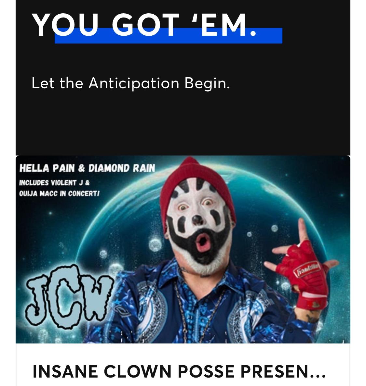Select the Let the Anticipation Begin text

[x=131, y=83]
